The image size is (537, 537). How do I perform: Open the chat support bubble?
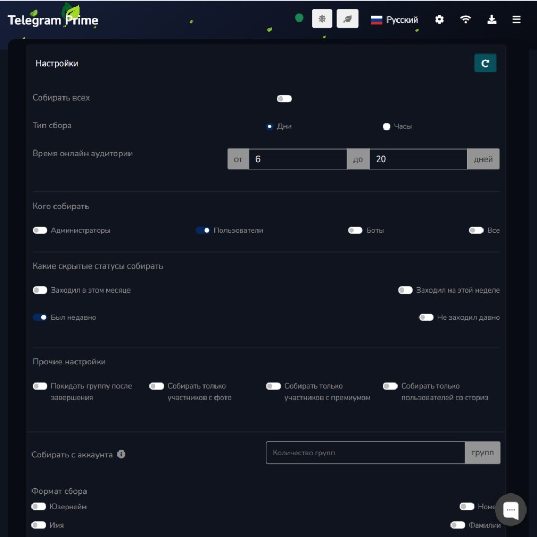point(511,510)
